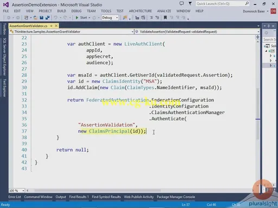Open the Solution Explorer window options dropdown
The height and width of the screenshot is (208, 278).
tap(264, 26)
